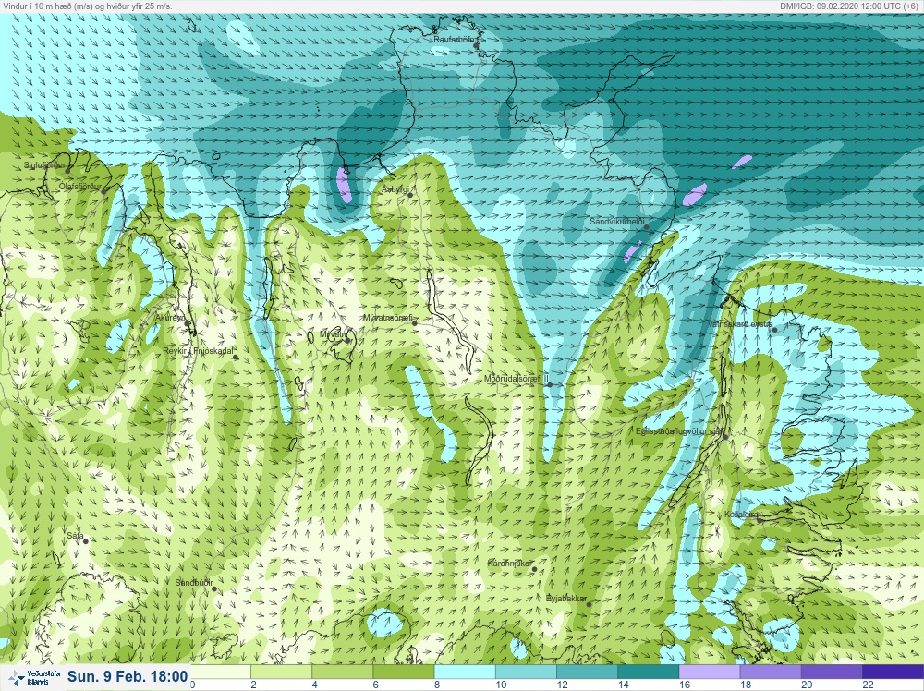Image resolution: width=924 pixels, height=691 pixels.
Task: Select the Kárahnjúkar station dot
Action: point(534,569)
